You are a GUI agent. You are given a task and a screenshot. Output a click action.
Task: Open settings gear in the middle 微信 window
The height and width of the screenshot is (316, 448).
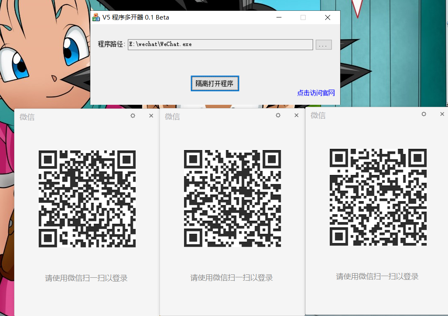click(278, 115)
